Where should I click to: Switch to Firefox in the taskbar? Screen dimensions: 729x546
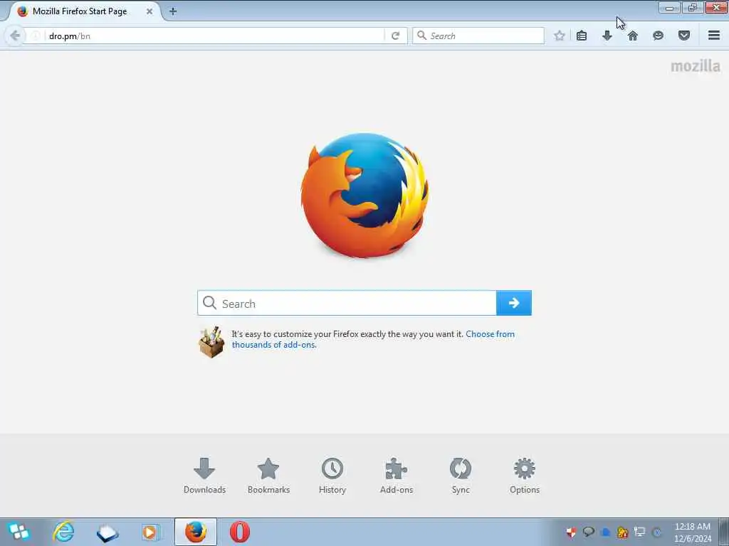click(196, 532)
